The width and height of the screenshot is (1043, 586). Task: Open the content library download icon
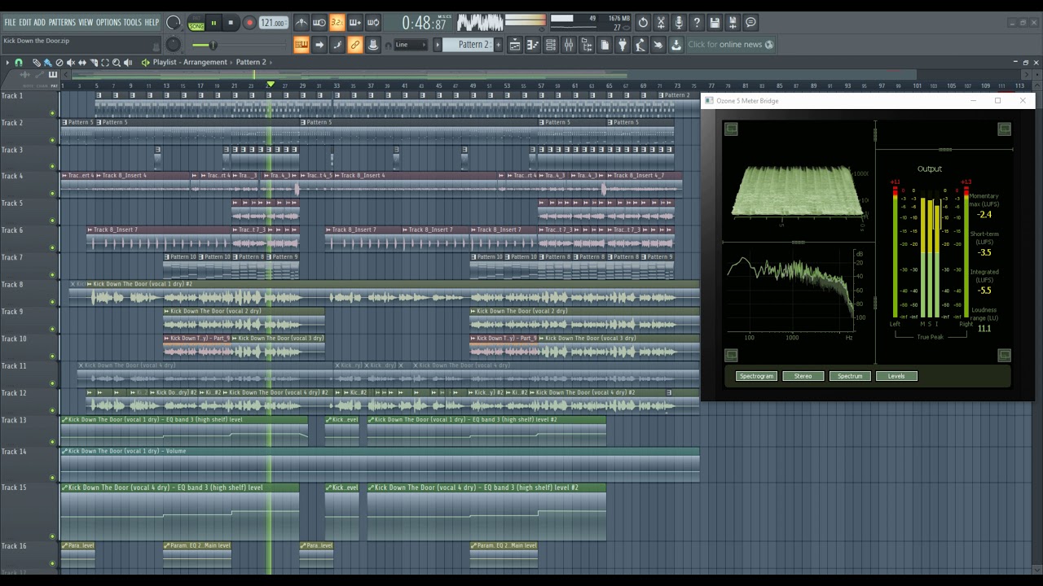point(676,45)
